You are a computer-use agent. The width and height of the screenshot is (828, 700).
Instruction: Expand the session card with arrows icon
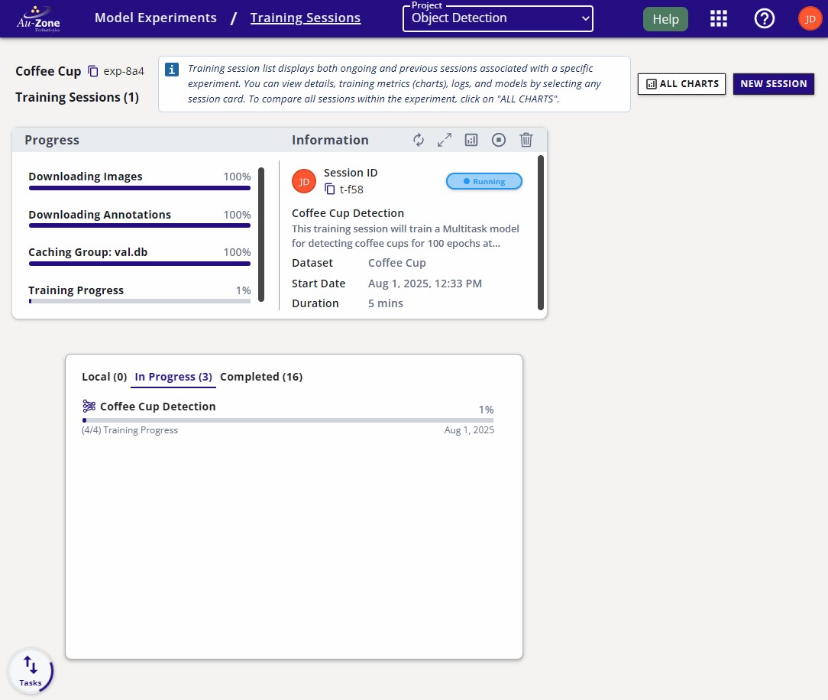[x=445, y=140]
